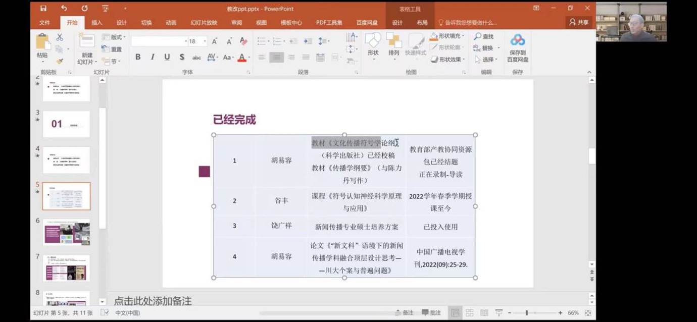Viewport: 697px width, 322px height.
Task: Click the 查找 (Find) icon
Action: [484, 36]
